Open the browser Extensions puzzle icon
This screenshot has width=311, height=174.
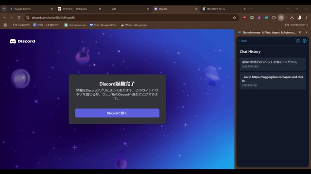(274, 18)
